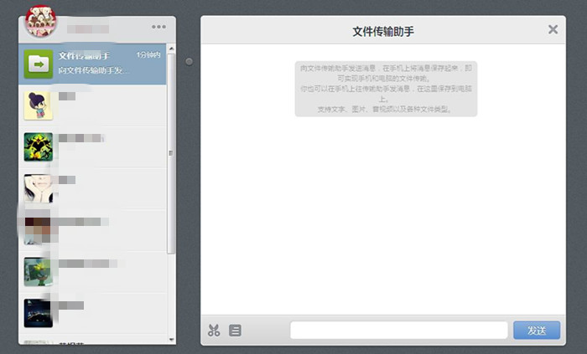This screenshot has width=587, height=354.
Task: Close the 文件传输助手 chat window
Action: click(x=553, y=29)
